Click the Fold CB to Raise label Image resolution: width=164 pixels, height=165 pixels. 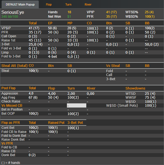click(x=14, y=132)
